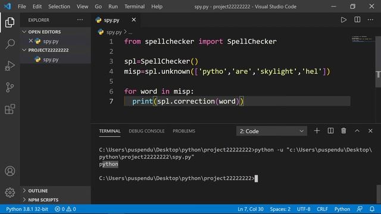Click the editor minimap
Screen dimensions: 381x214
point(363,39)
